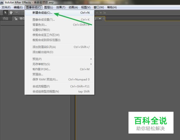This screenshot has height=140, width=180.
Task: Choose 保存 RAM 预览(R)... entry
Action: coord(60,79)
